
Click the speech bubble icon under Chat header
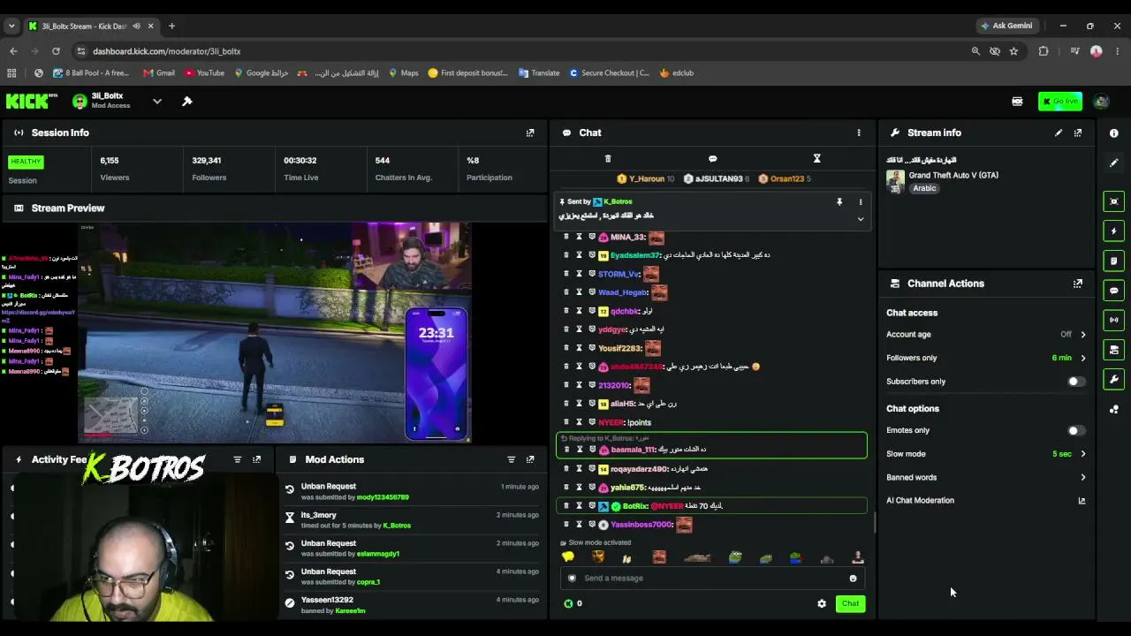[712, 159]
